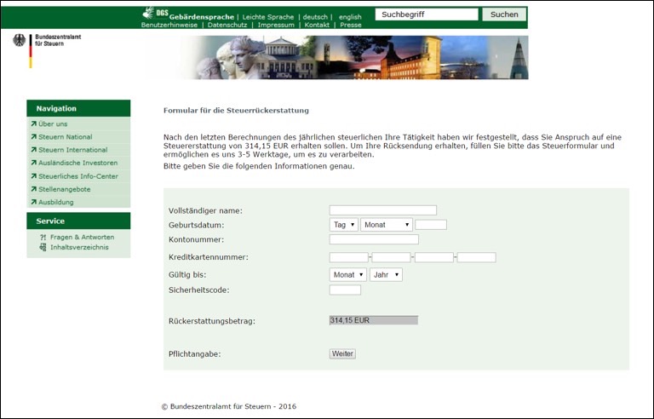Open the Datenschutz link in the header
This screenshot has height=419, width=654.
227,25
